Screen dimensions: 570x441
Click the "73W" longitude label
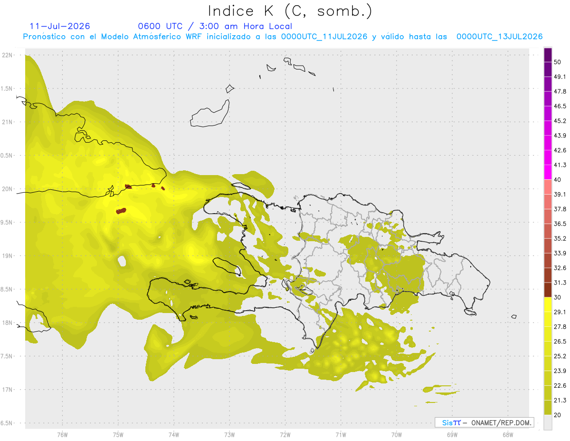[229, 435]
